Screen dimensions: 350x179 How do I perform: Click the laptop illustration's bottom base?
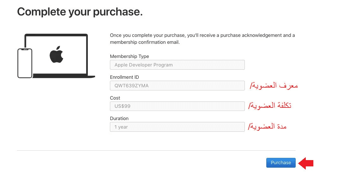click(x=63, y=76)
